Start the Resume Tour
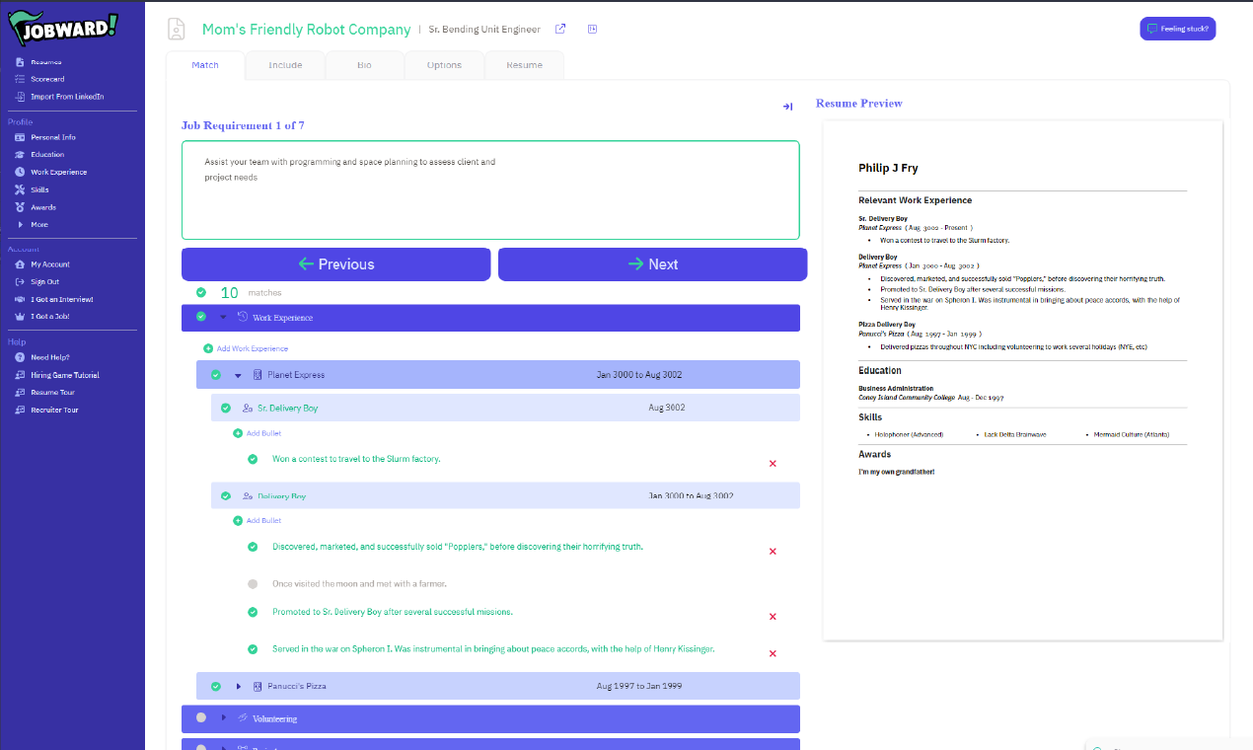This screenshot has height=750, width=1253. [52, 393]
